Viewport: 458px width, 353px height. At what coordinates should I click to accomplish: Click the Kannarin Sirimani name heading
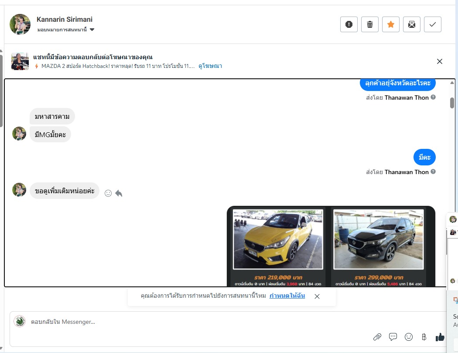[x=65, y=19]
